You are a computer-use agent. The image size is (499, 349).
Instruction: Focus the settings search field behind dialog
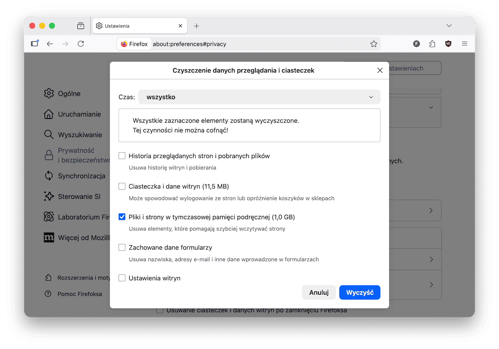(x=415, y=68)
